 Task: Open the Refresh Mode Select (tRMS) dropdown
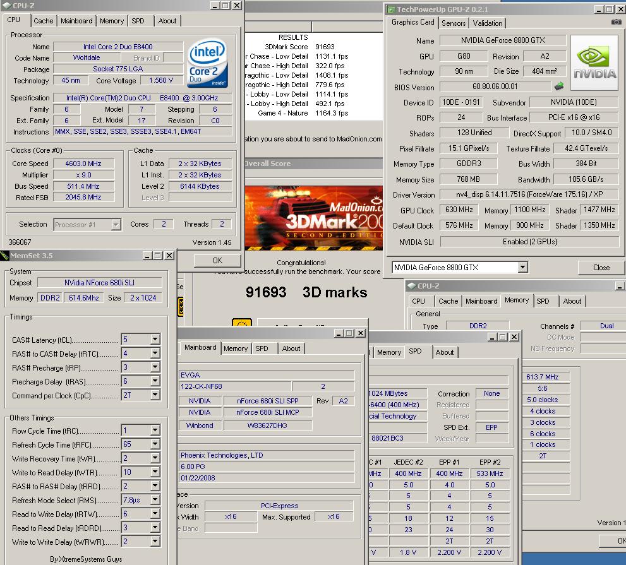[x=155, y=500]
